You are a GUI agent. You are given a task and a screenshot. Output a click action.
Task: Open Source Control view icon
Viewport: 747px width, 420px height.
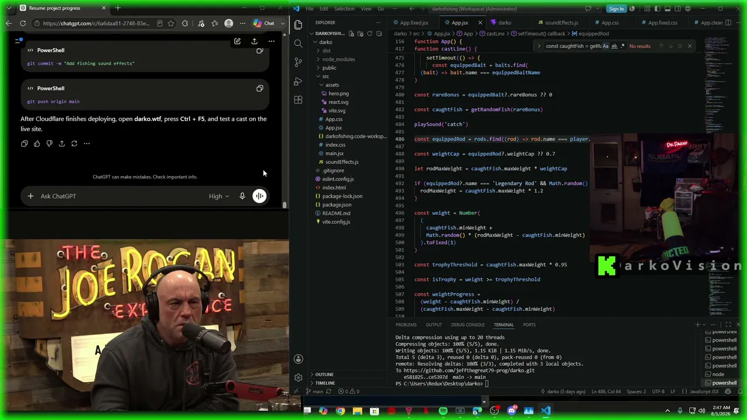point(298,62)
